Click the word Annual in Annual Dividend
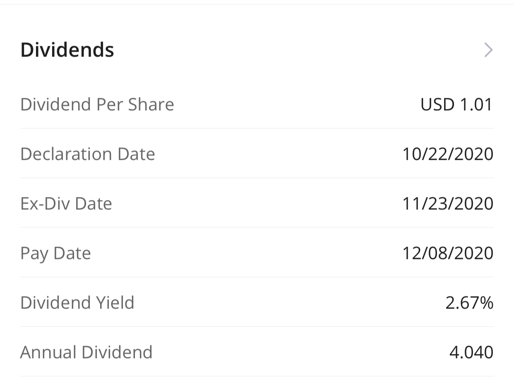Viewport: 514px width, 385px height. click(x=48, y=352)
